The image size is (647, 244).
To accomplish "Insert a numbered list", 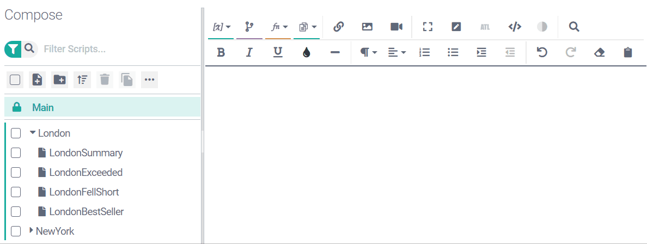I will coord(425,52).
